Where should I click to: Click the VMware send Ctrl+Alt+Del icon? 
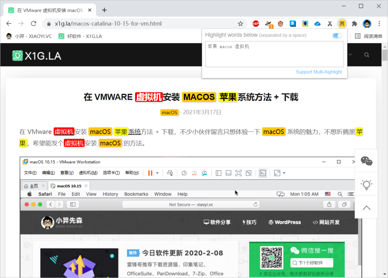click(170, 173)
